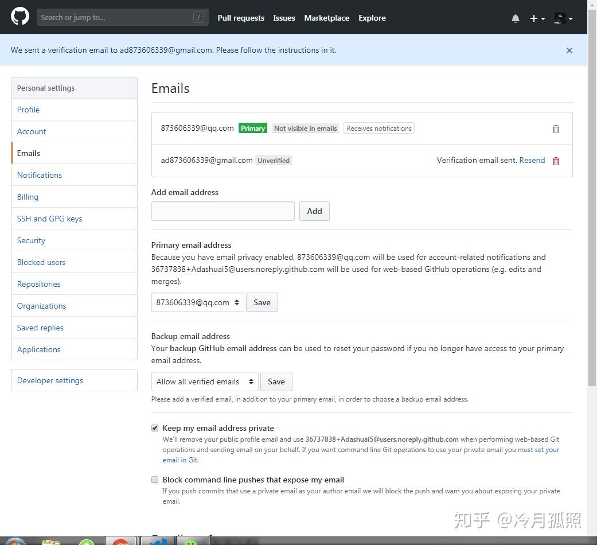Resend the verification email
Screen dimensions: 597x545
pos(532,160)
